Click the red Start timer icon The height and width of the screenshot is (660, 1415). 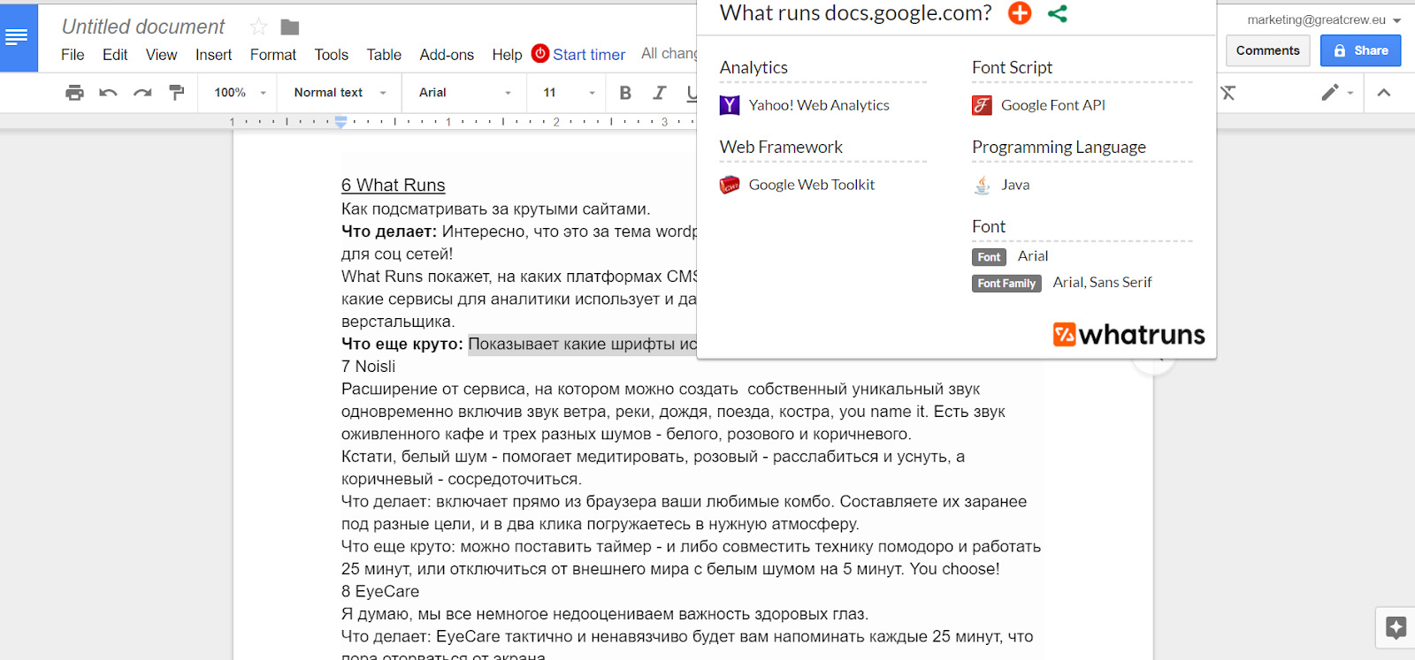540,53
